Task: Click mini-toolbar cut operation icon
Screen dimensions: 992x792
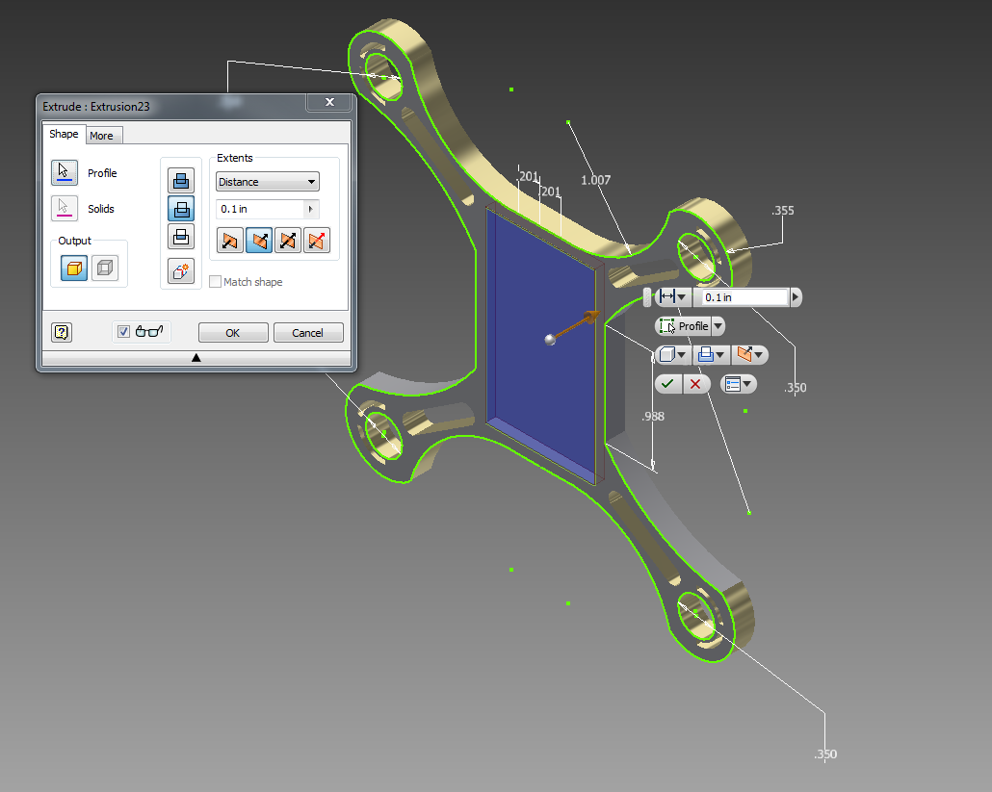Action: 705,354
